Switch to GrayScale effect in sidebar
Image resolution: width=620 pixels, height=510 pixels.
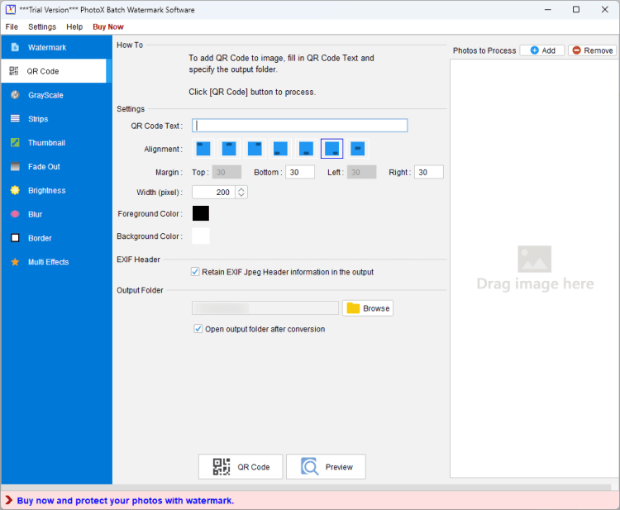pos(56,95)
